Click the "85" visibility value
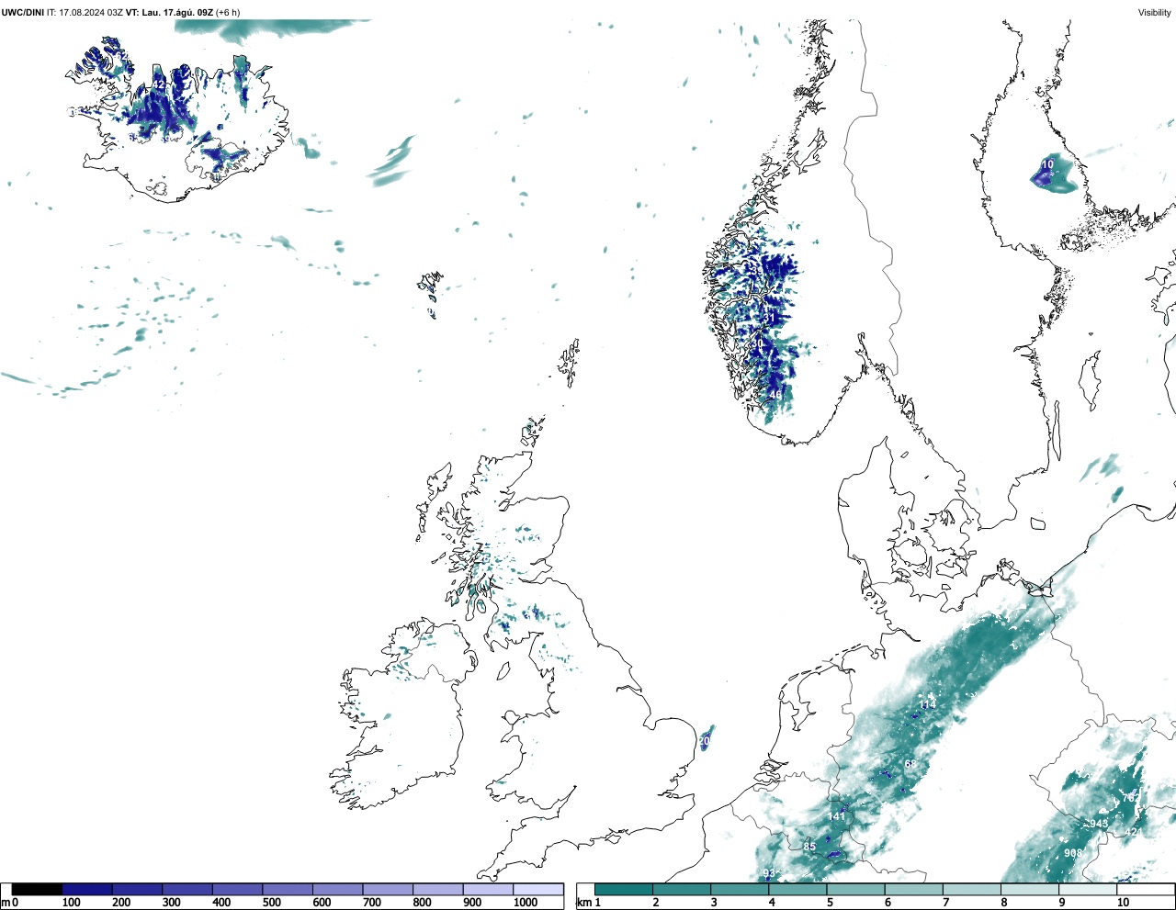The image size is (1176, 910). pos(809,847)
